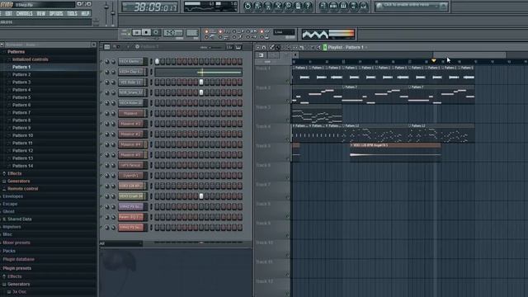This screenshot has height=297, width=528.
Task: Show the mixer via toolbar view icon
Action: coord(364,6)
